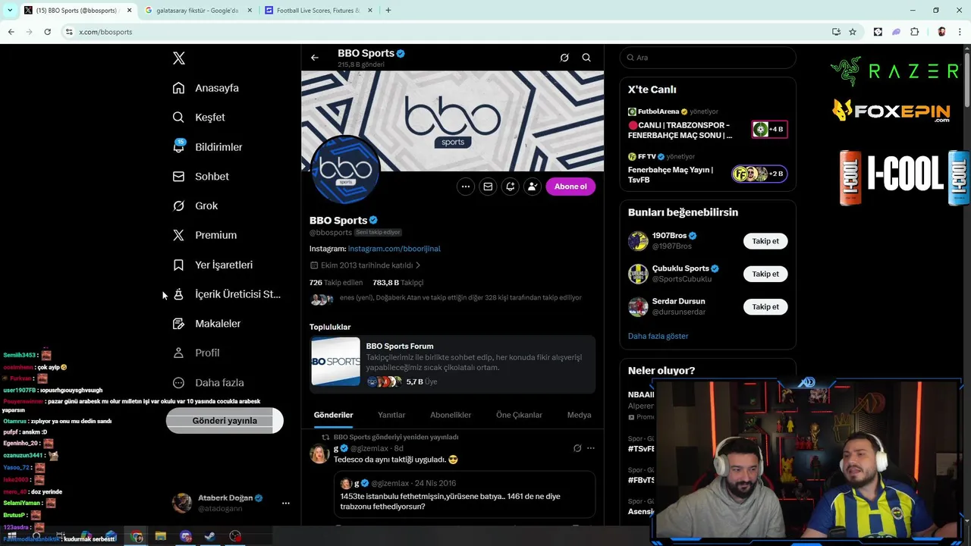Open Keşfet search page
This screenshot has height=546, width=971.
(199, 118)
